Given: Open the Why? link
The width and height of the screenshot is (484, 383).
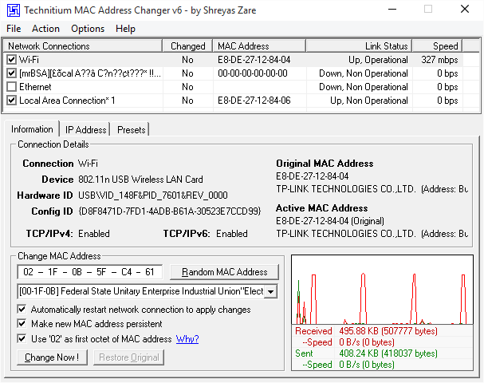Looking at the screenshot, I should (187, 339).
